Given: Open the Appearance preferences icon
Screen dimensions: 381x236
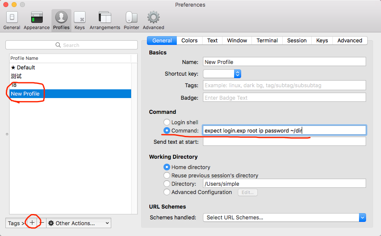Looking at the screenshot, I should (37, 17).
